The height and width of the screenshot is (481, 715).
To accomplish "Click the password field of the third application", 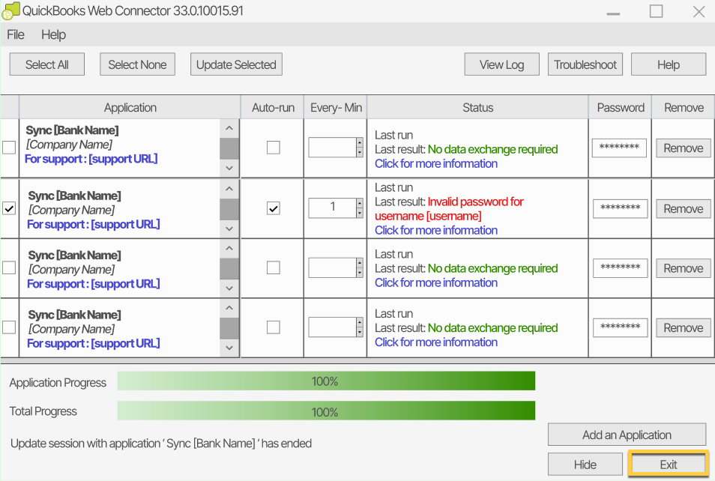I will tap(619, 268).
